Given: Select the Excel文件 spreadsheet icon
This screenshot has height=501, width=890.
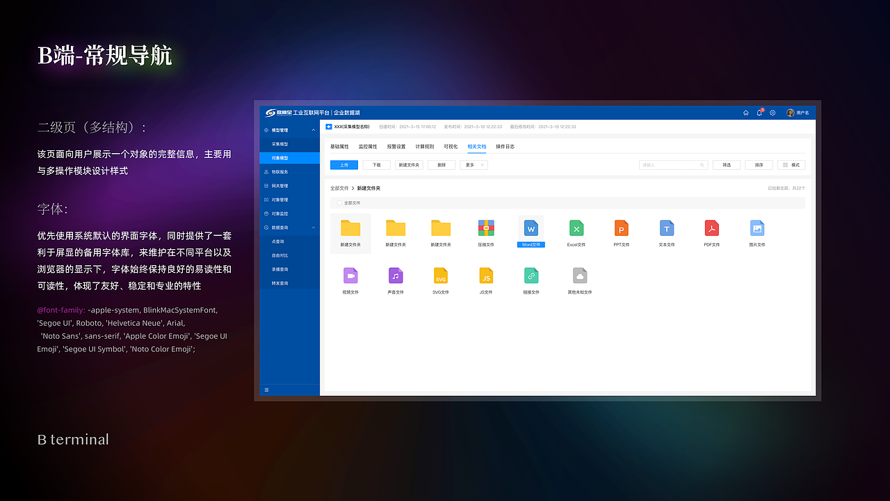Looking at the screenshot, I should (x=576, y=228).
